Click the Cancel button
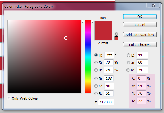Screen dimensions: 164x113 [x=140, y=25]
